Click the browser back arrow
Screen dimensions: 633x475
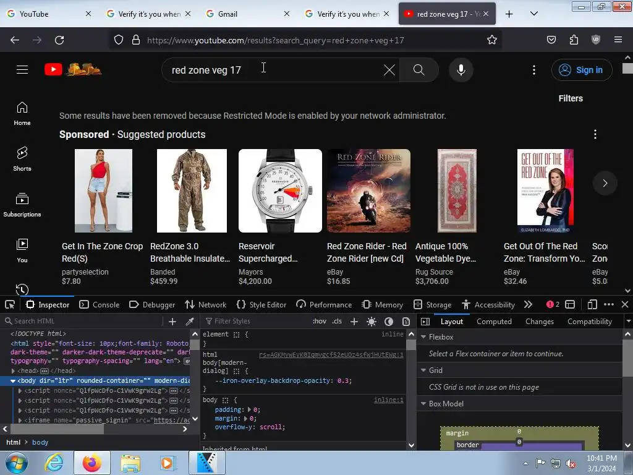tap(15, 40)
